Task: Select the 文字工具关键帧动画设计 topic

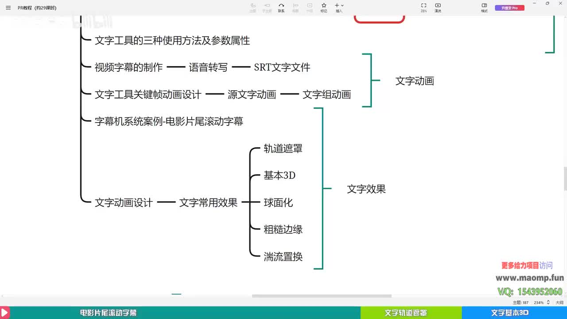Action: tap(148, 94)
